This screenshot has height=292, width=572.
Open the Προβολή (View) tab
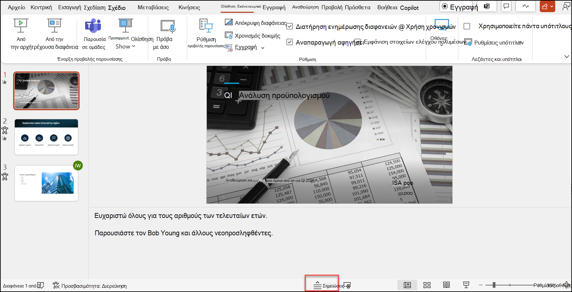pos(332,7)
